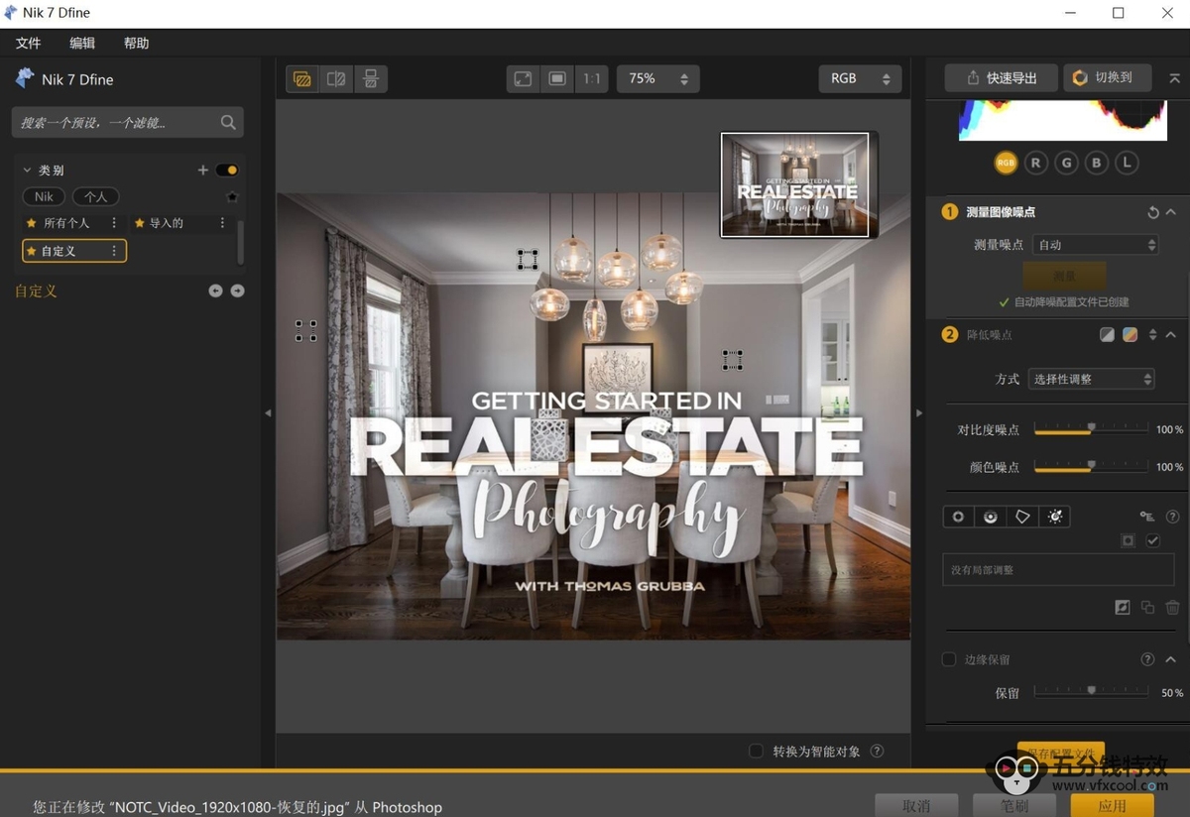
Task: Select the 个人 category tab
Action: 95,197
